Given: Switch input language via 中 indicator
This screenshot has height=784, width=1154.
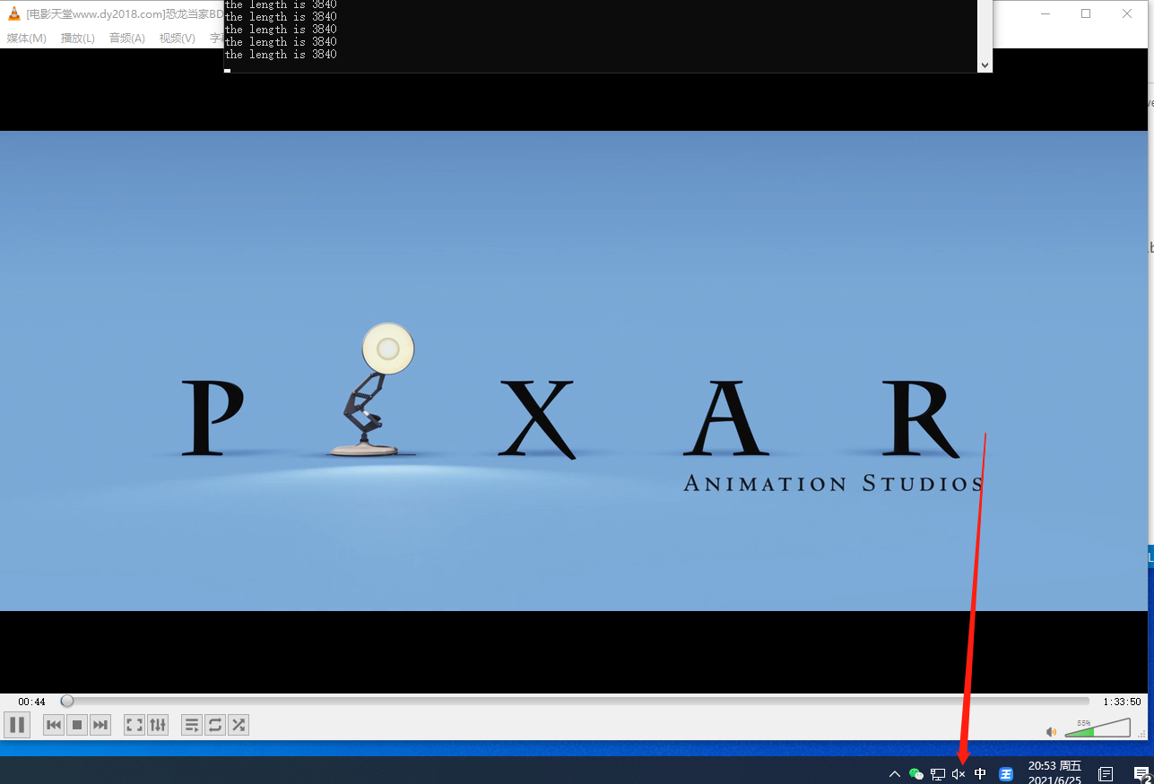Looking at the screenshot, I should 980,774.
